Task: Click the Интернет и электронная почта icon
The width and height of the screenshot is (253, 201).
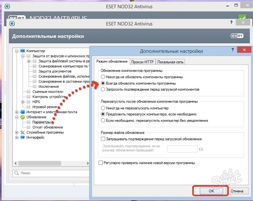Action: pyautogui.click(x=23, y=112)
